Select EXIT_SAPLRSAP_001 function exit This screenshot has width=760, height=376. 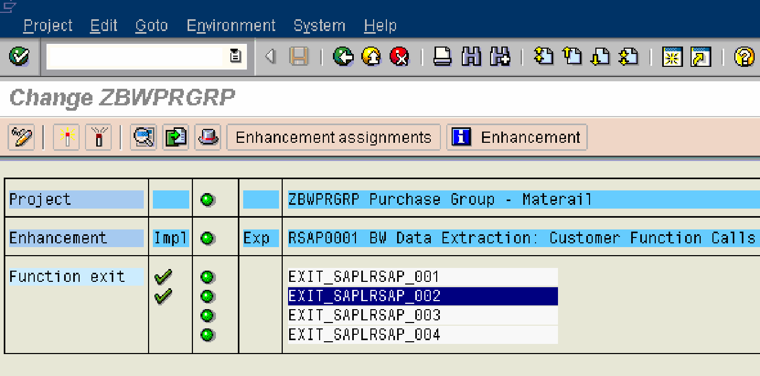point(423,277)
